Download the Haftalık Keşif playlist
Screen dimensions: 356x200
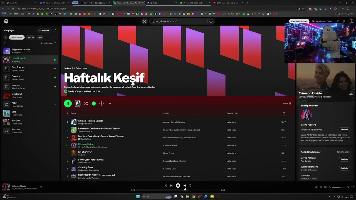point(102,104)
